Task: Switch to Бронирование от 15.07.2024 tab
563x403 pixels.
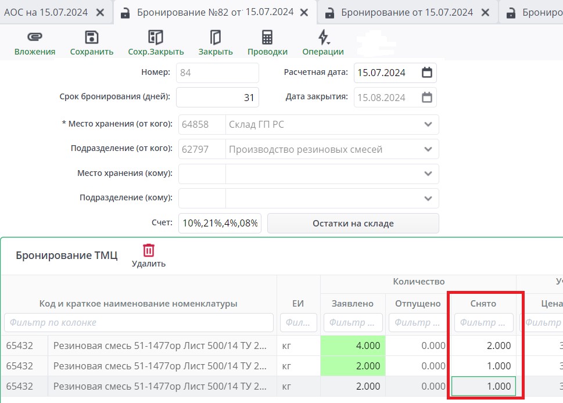Action: (407, 12)
